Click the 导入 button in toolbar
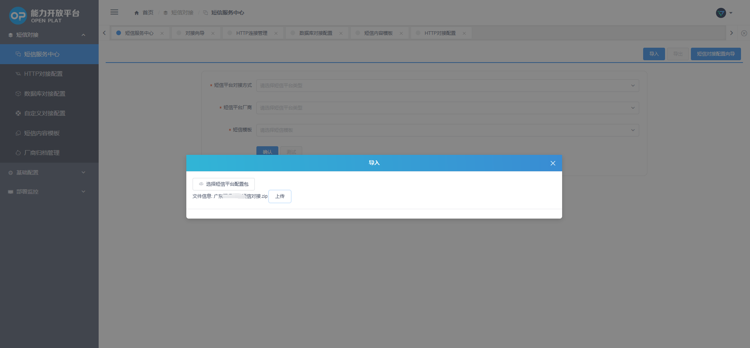This screenshot has height=348, width=750. tap(654, 54)
